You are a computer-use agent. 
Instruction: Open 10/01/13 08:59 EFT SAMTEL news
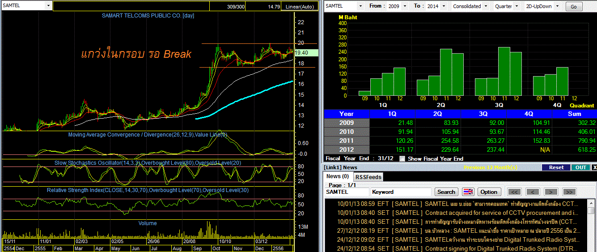click(456, 204)
